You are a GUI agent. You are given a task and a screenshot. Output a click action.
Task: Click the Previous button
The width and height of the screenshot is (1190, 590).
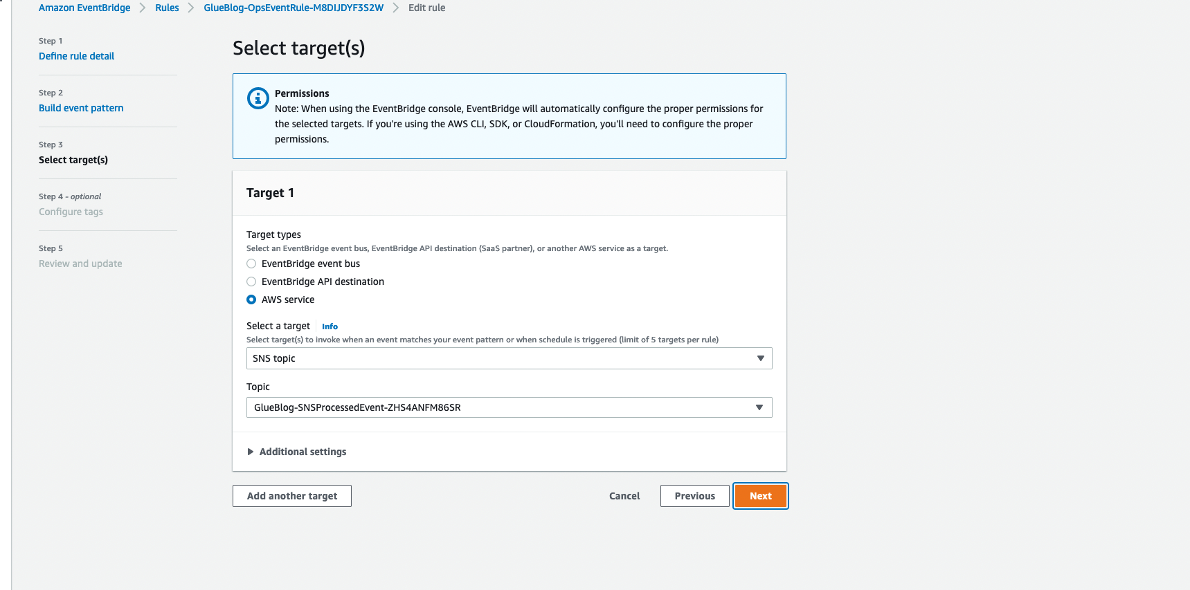(x=694, y=496)
